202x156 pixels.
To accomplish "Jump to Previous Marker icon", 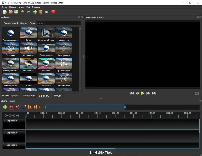I will (x=30, y=107).
